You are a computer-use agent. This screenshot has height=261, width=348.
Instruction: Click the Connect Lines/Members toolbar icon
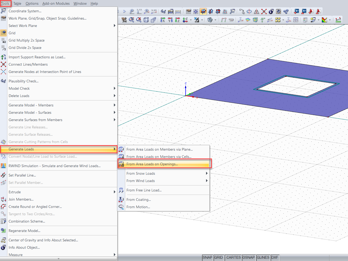pyautogui.click(x=264, y=12)
